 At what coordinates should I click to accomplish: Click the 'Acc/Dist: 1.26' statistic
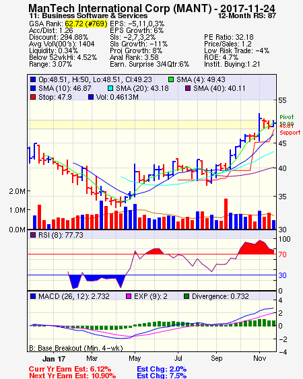click(x=50, y=30)
